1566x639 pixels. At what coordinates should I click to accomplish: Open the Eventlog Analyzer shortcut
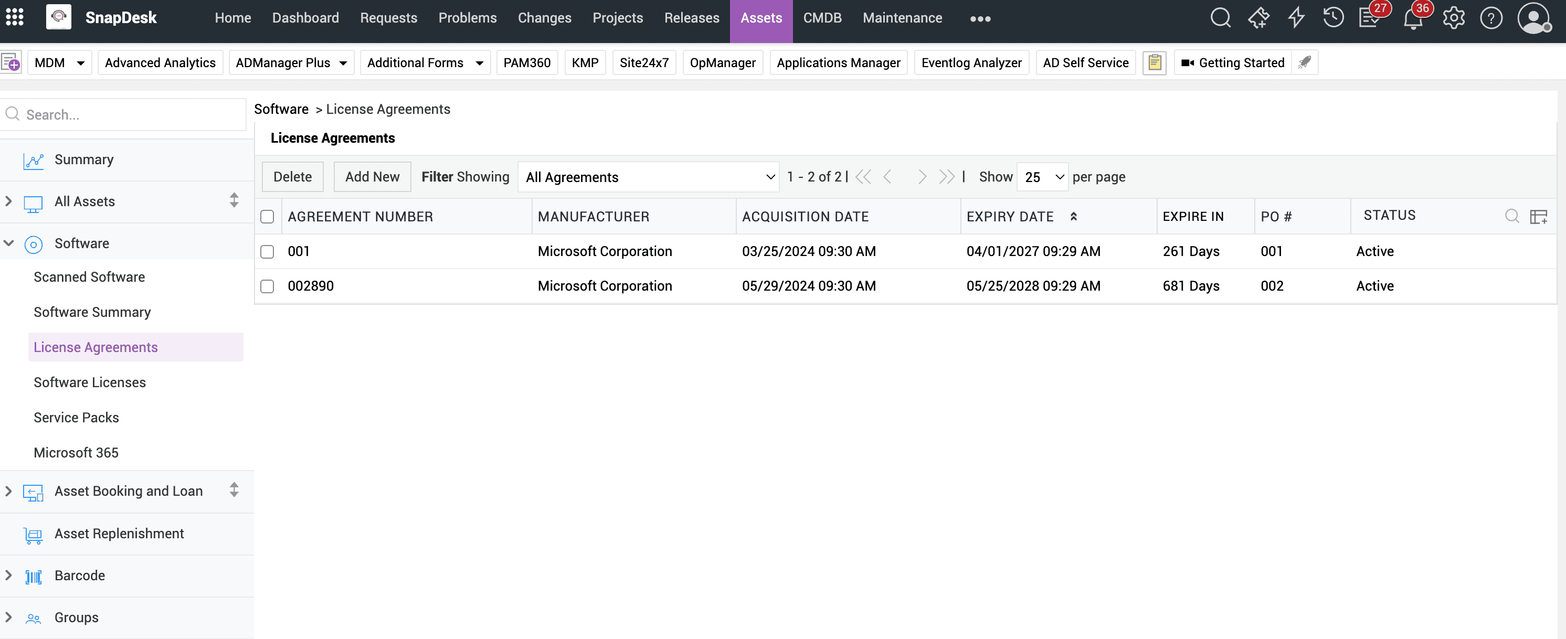pos(971,62)
